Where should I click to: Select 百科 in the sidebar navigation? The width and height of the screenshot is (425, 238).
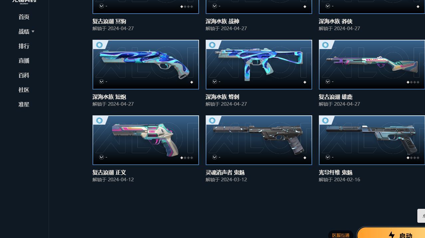click(24, 75)
